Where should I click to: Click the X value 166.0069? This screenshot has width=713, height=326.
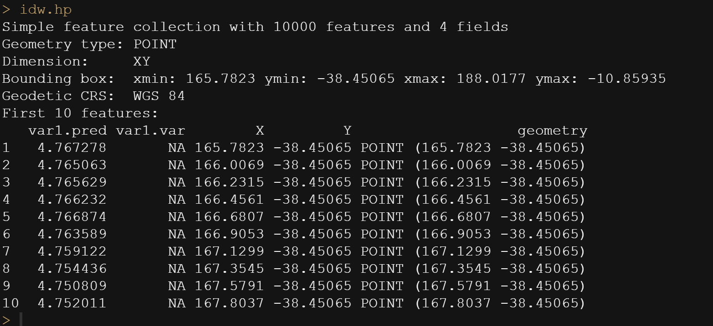click(229, 165)
